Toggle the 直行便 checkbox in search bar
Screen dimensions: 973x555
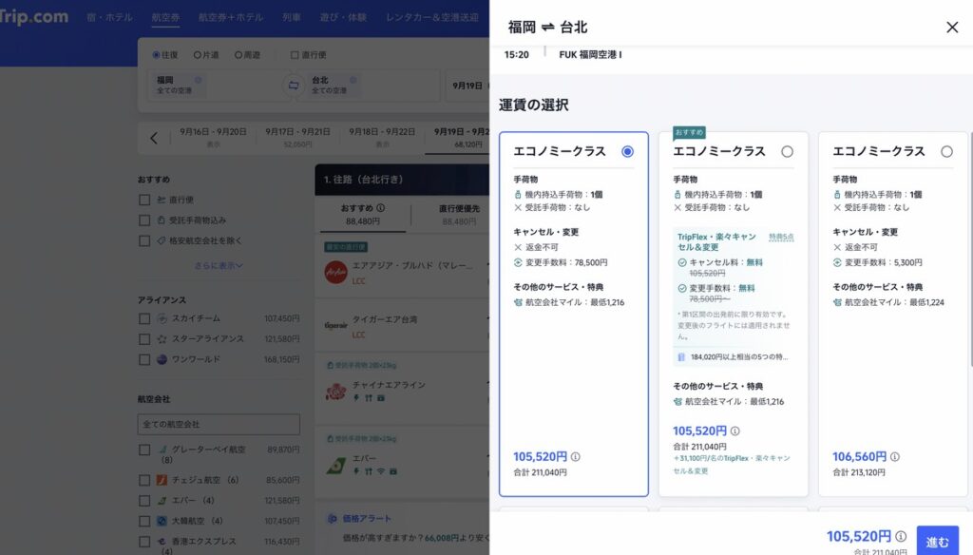(x=295, y=54)
